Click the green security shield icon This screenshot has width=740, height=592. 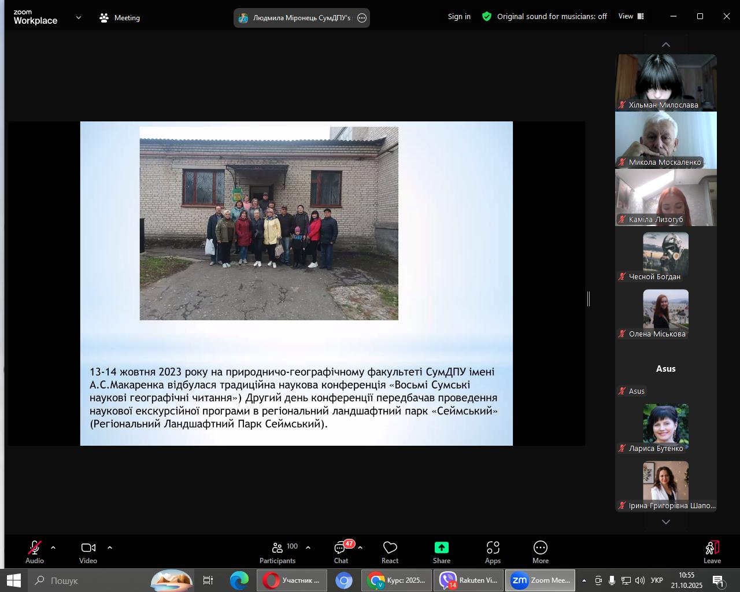pyautogui.click(x=487, y=17)
